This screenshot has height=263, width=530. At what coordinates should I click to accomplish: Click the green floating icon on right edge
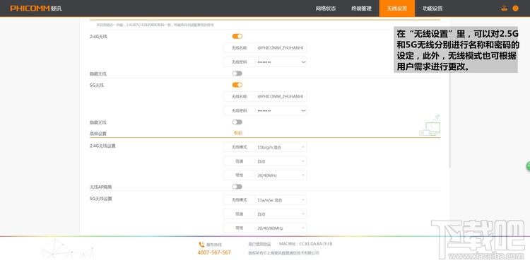(x=528, y=166)
